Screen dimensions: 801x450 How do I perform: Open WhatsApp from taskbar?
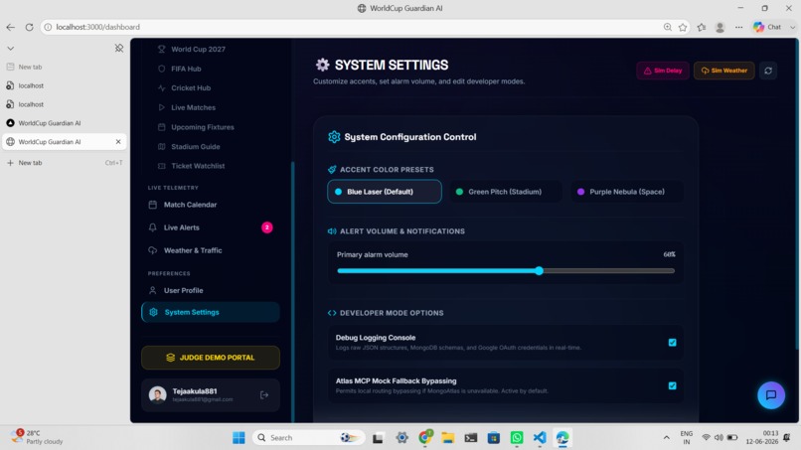[x=517, y=438]
